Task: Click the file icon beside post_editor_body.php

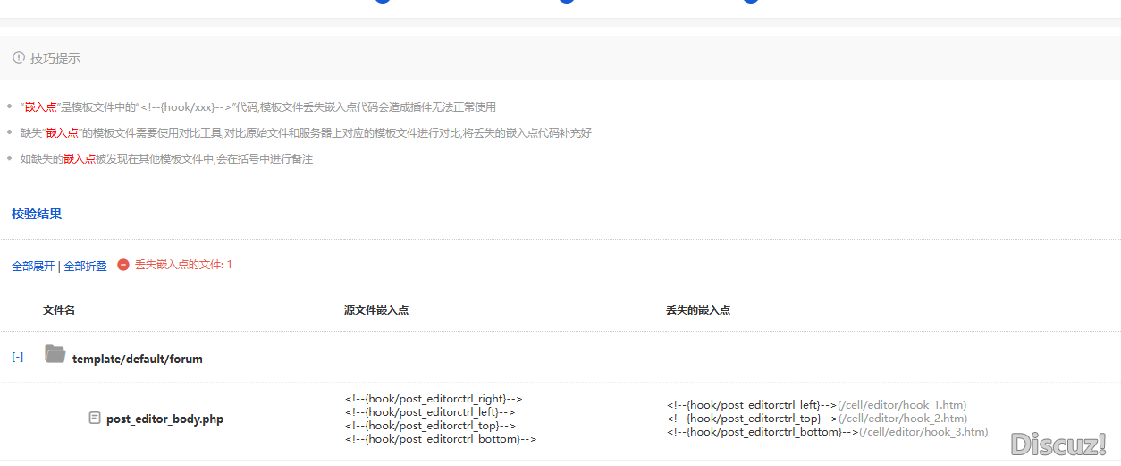Action: [x=95, y=418]
